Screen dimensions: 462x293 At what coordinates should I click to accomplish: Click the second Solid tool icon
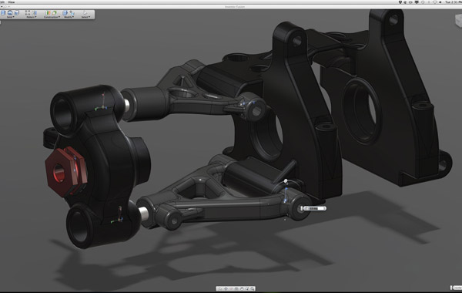10,13
